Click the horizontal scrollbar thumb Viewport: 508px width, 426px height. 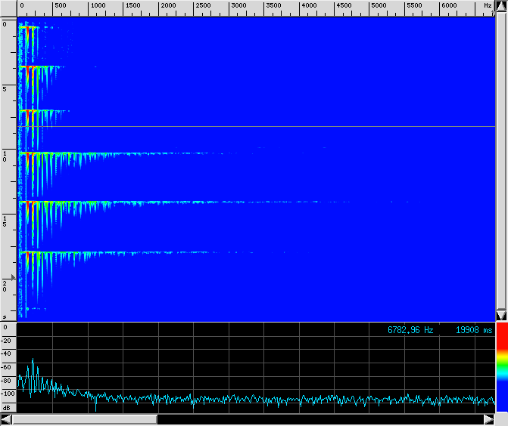[84, 419]
